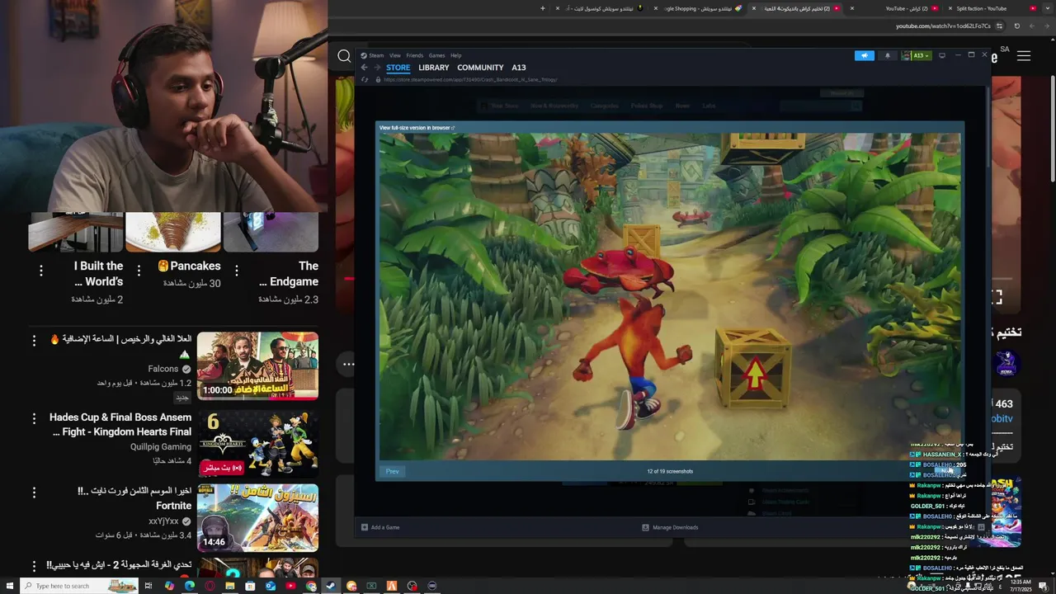
Task: Open Microsoft Edge from the taskbar
Action: pyautogui.click(x=189, y=586)
